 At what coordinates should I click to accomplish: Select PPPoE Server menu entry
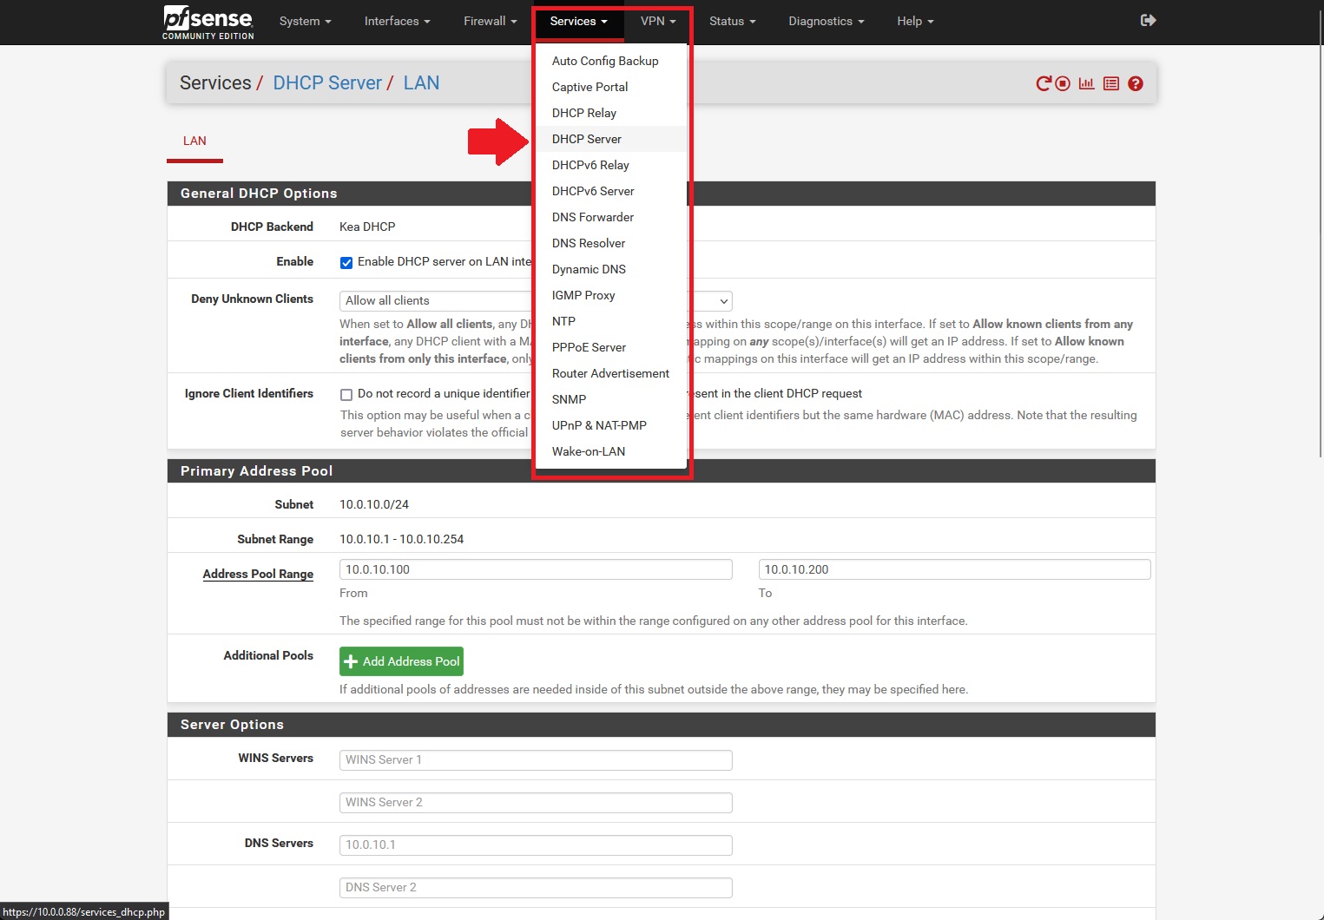[x=611, y=347]
